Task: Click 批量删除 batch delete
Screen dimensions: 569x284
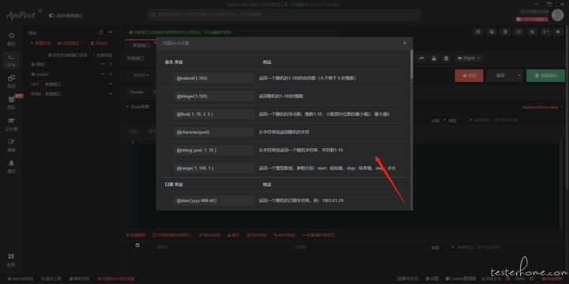Action: click(x=136, y=235)
